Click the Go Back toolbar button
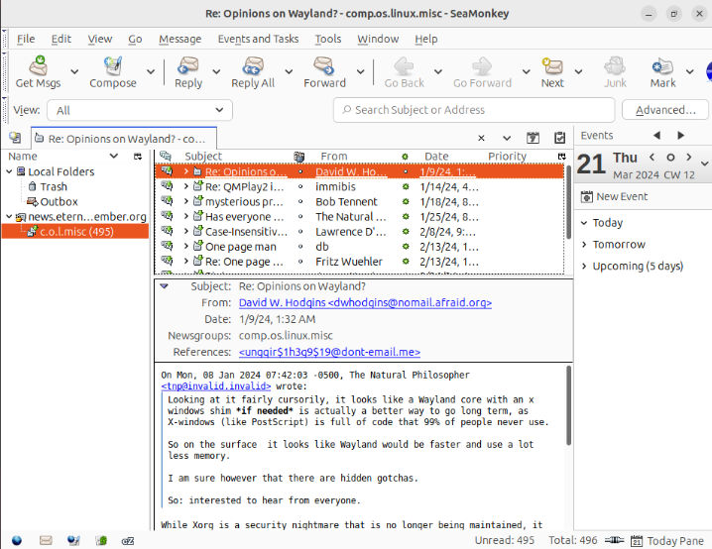This screenshot has width=712, height=549. point(404,71)
